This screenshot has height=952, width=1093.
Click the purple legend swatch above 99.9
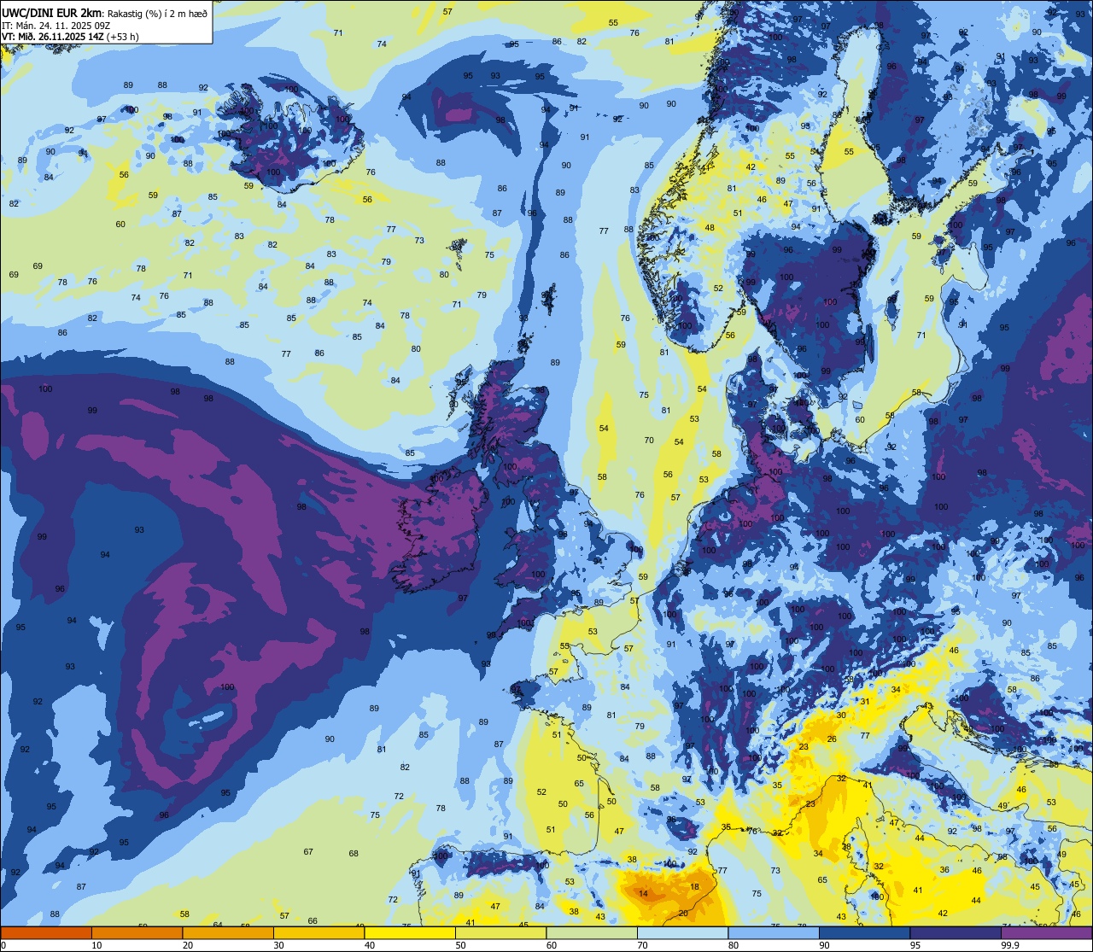(x=1046, y=932)
